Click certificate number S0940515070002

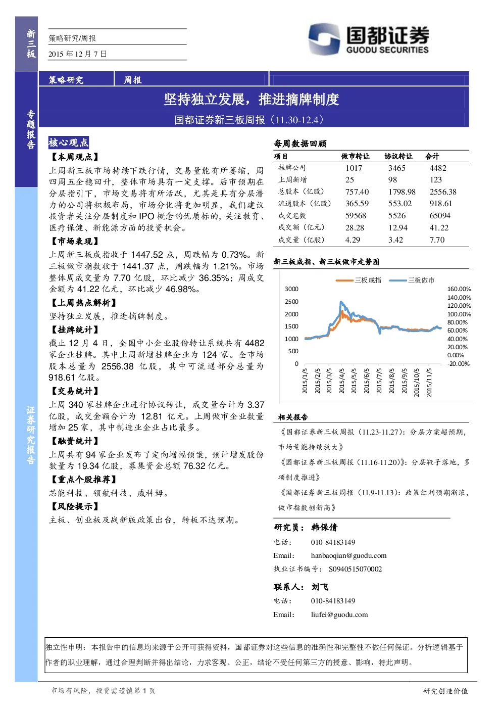click(355, 569)
